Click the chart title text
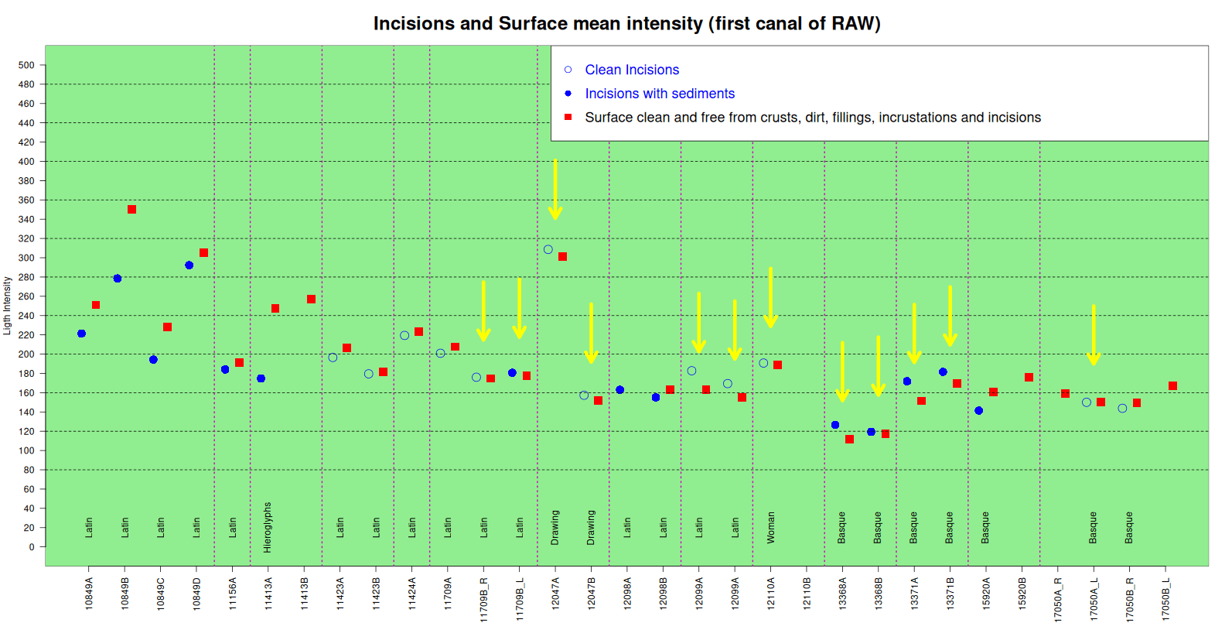The height and width of the screenshot is (623, 1232). (x=626, y=23)
